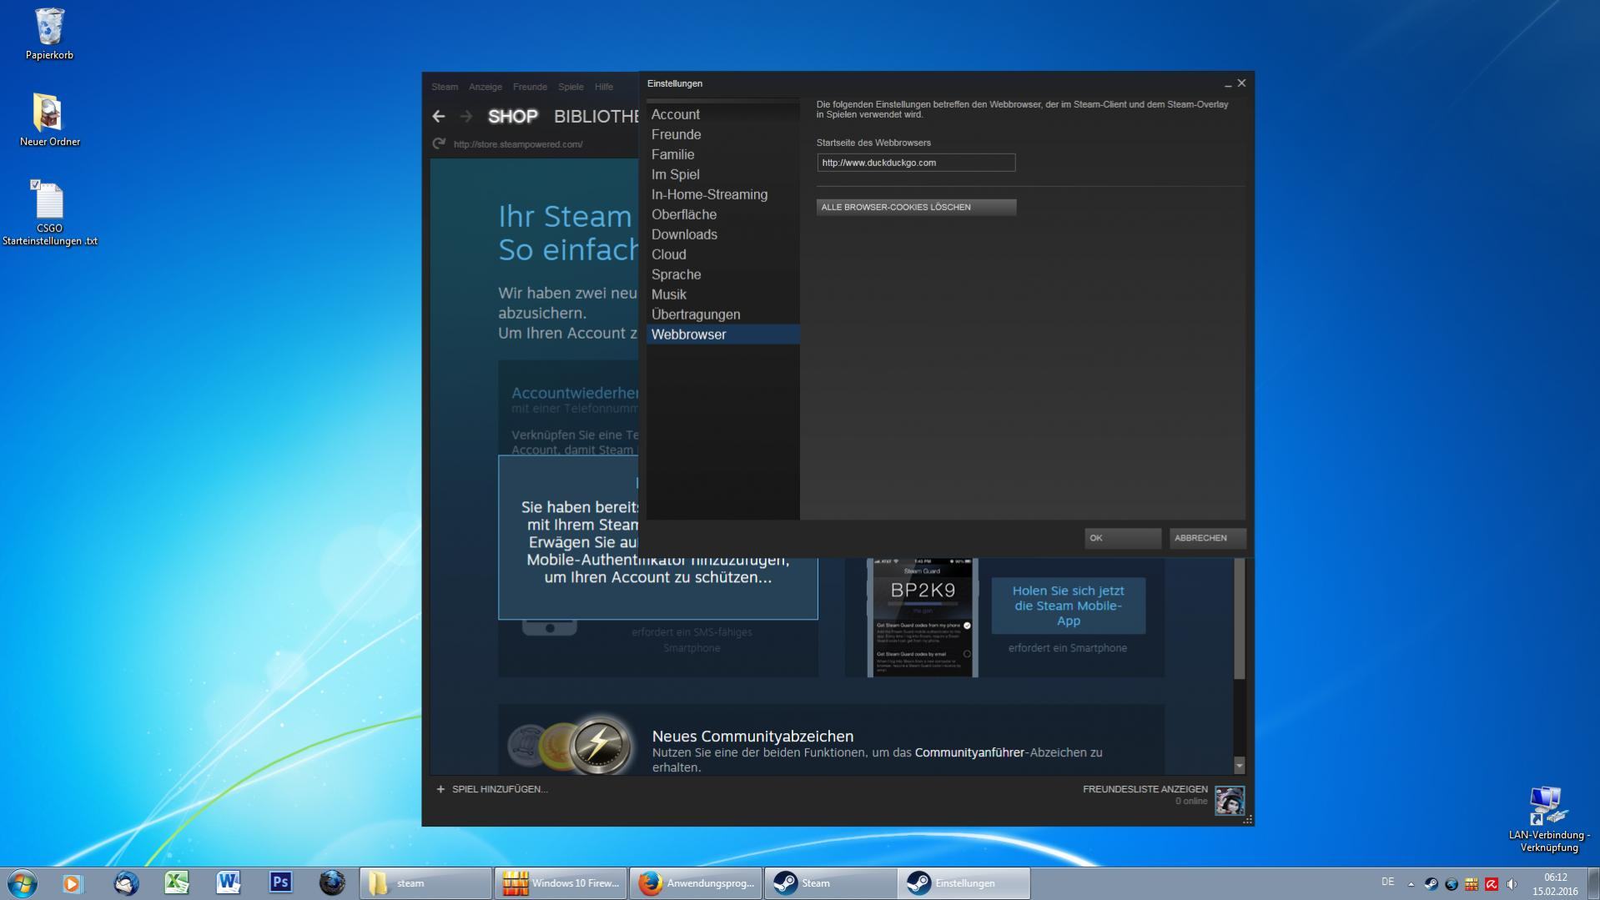1600x900 pixels.
Task: Open the globe browser icon on the taskbar
Action: pos(332,882)
